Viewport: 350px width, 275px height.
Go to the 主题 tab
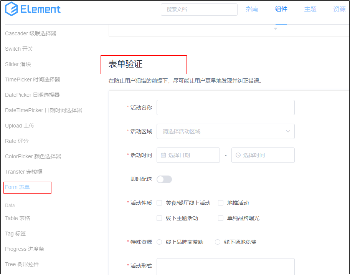tap(310, 9)
